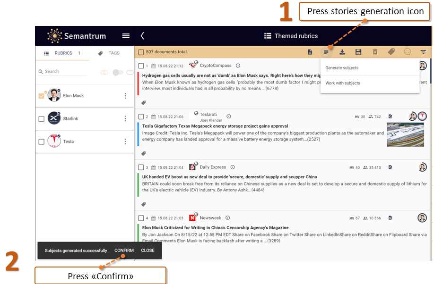Click the tag icon under the Hydrogen article
This screenshot has width=434, height=284.
(x=144, y=103)
